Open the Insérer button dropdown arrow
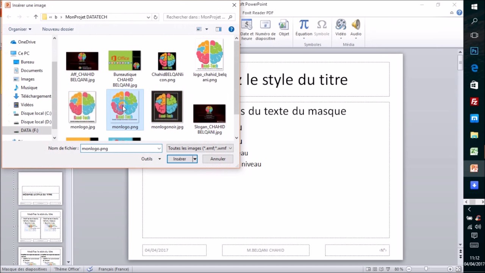Image resolution: width=485 pixels, height=273 pixels. pos(195,159)
